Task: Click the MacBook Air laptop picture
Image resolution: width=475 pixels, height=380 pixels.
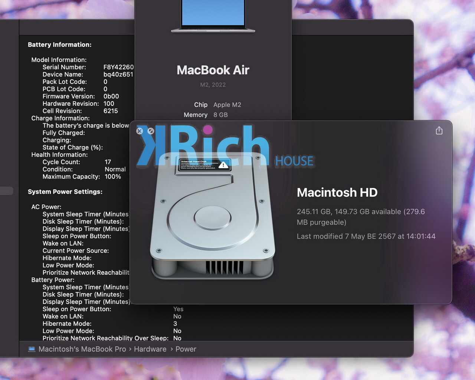Action: 213,16
